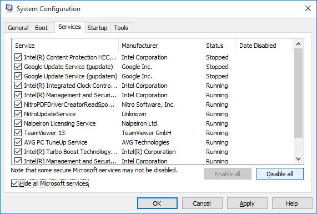The height and width of the screenshot is (214, 317).
Task: Toggle Intel(R) Turbo Boost Technology checkbox
Action: point(18,152)
